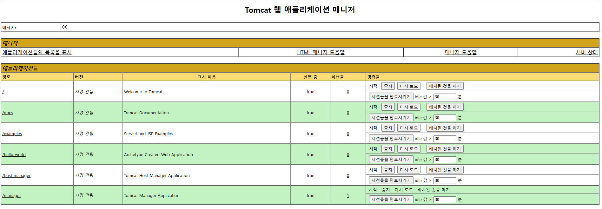Click the sessions count 0 for root /
The width and height of the screenshot is (602, 209).
pos(348,92)
